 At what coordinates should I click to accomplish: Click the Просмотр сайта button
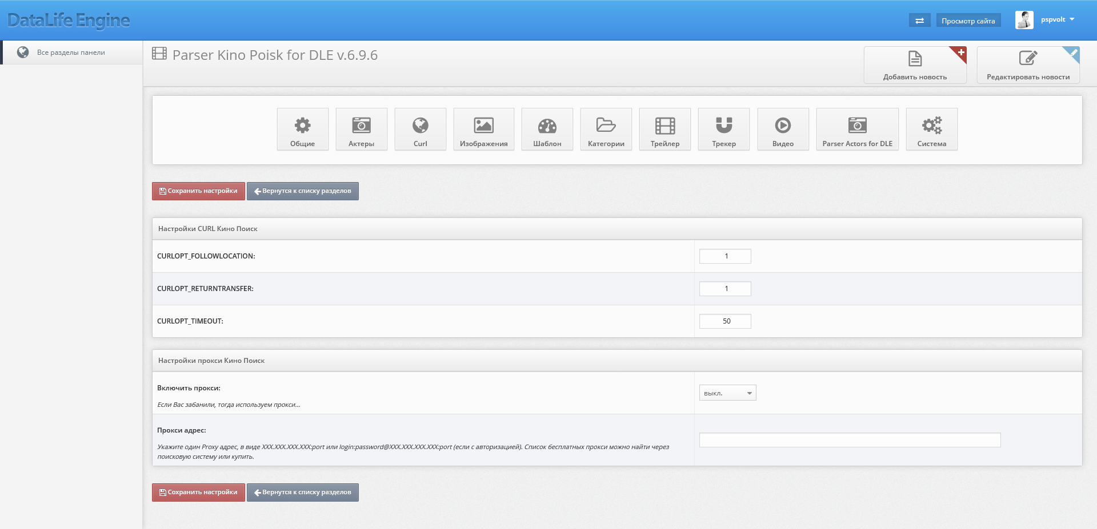pos(968,21)
